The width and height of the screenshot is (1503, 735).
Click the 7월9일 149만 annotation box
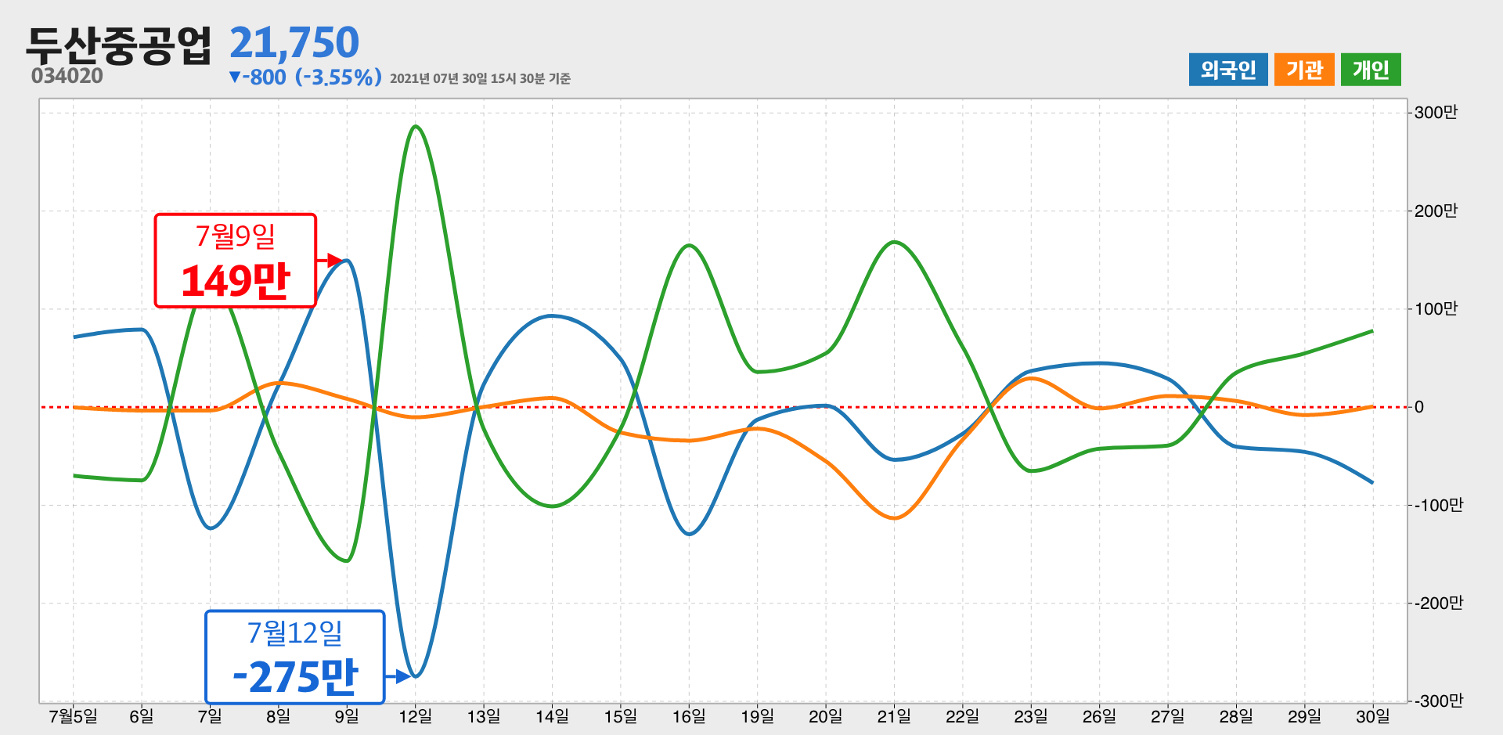pyautogui.click(x=236, y=260)
